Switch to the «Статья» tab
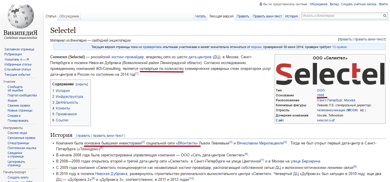The image size is (390, 182). coord(51,16)
